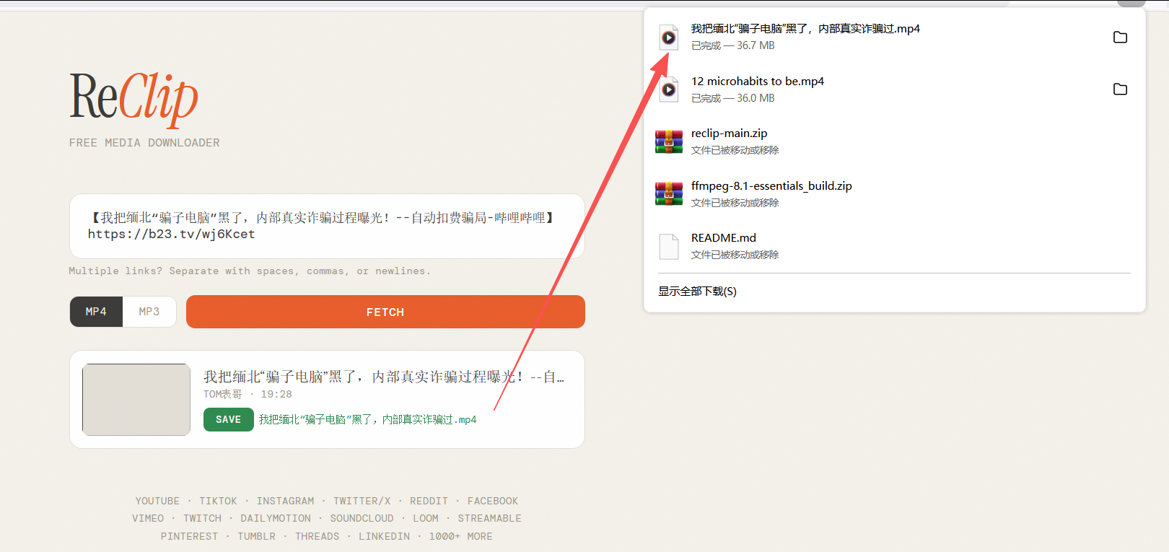Click INSTAGRAM in supported sites list
This screenshot has height=552, width=1169.
(x=285, y=501)
